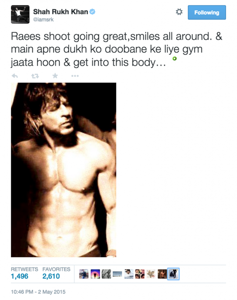Click the highlighted last avatar in row
237x300 pixels.
click(x=173, y=274)
